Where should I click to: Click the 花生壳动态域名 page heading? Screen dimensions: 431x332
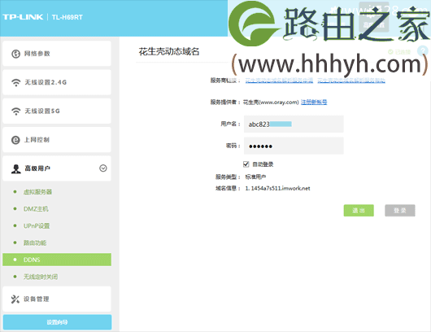pyautogui.click(x=169, y=52)
